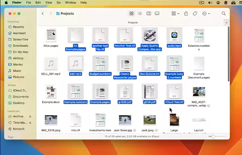Open Network in sidebar

[x=19, y=129]
